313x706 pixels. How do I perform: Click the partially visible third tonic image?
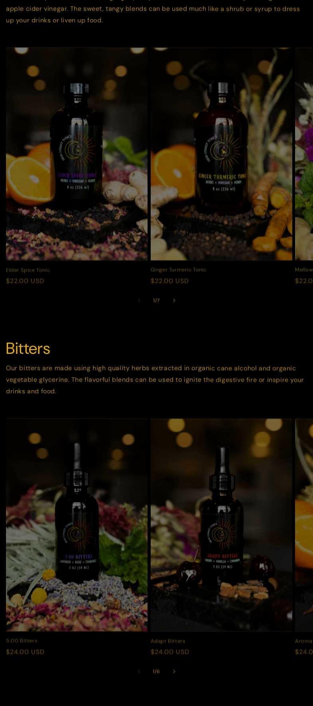pyautogui.click(x=304, y=154)
